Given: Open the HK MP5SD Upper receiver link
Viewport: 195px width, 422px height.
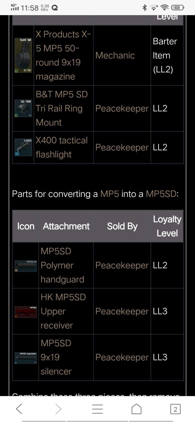Looking at the screenshot, I should click(63, 311).
